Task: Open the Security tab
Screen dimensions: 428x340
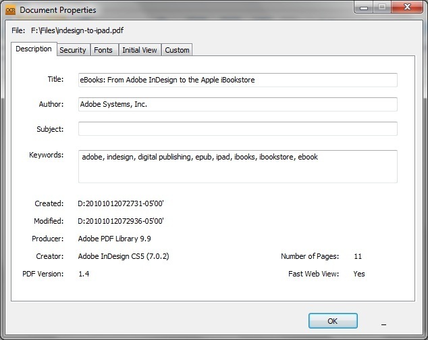Action: [73, 50]
